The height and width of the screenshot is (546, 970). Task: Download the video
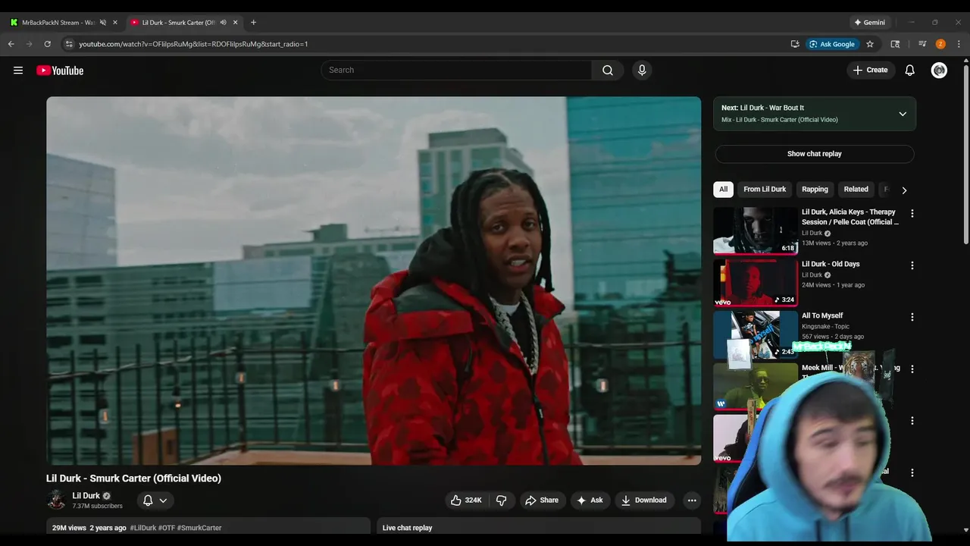[x=644, y=500]
